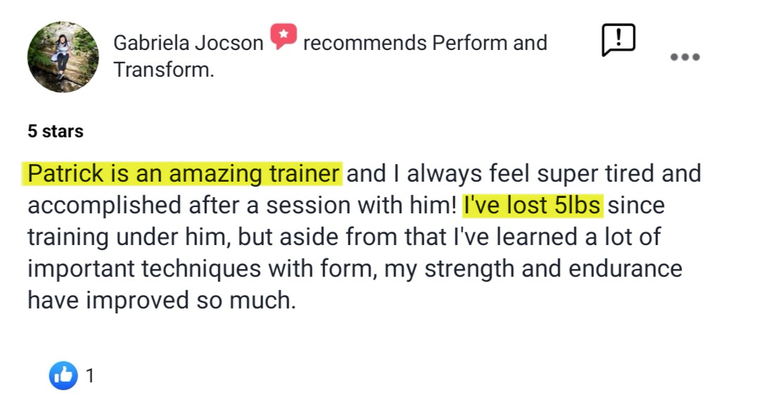The width and height of the screenshot is (760, 412).
Task: Open the three-dot more options menu
Action: pyautogui.click(x=685, y=57)
